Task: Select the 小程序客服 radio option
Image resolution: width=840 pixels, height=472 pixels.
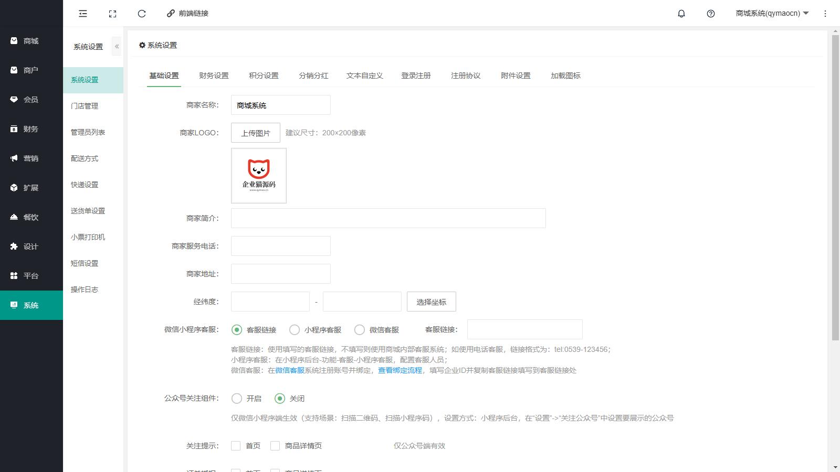Action: pyautogui.click(x=295, y=330)
